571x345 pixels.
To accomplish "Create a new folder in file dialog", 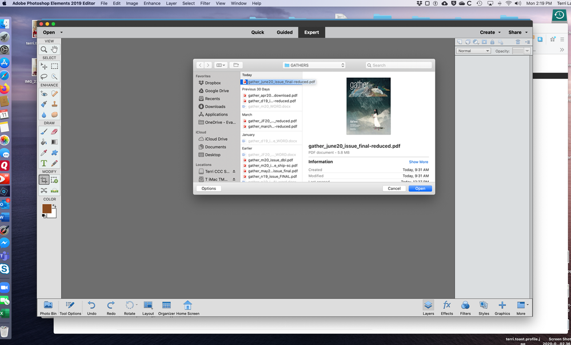I will click(236, 65).
